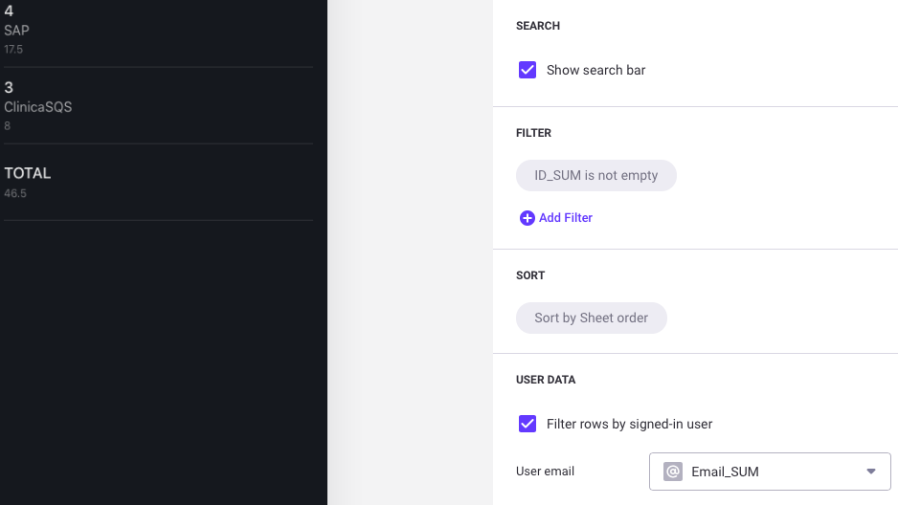
Task: Click the plus icon beside Add Filter
Action: coord(528,218)
